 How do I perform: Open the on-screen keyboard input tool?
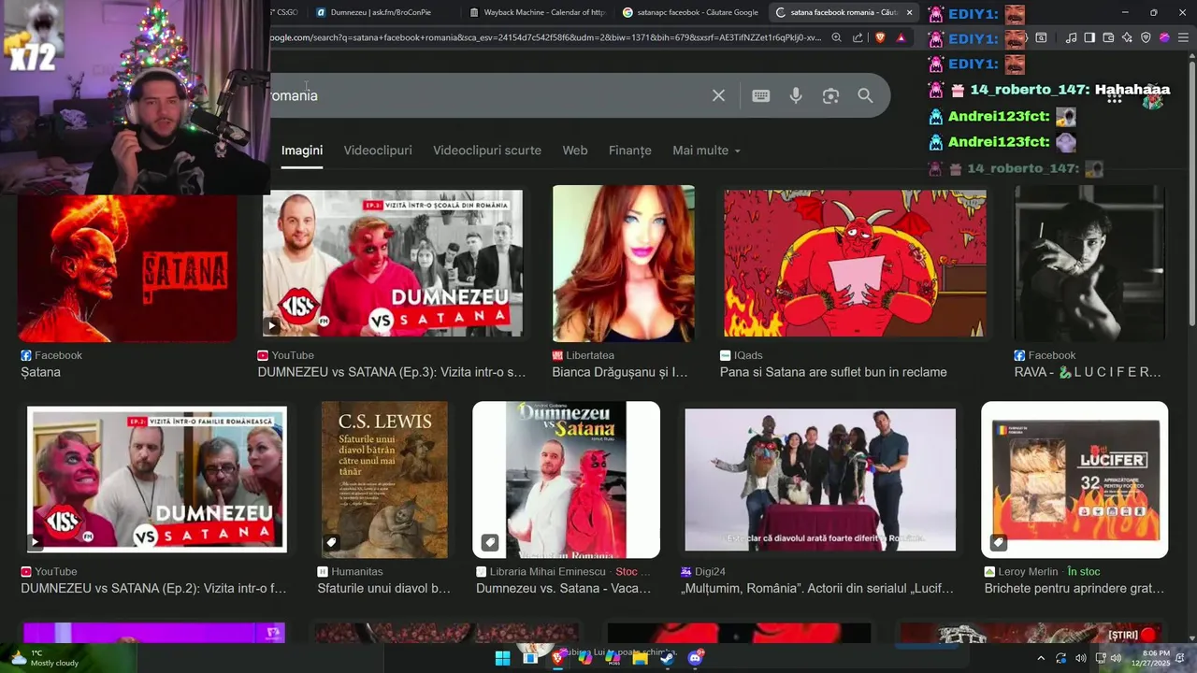click(761, 95)
